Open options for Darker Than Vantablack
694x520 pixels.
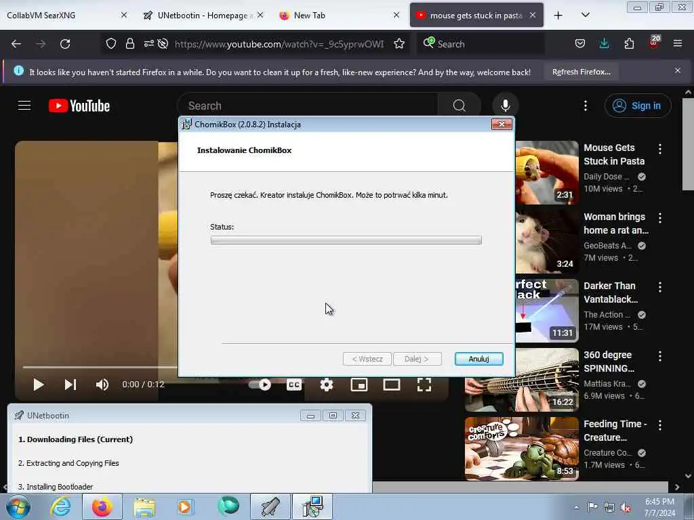(x=660, y=287)
